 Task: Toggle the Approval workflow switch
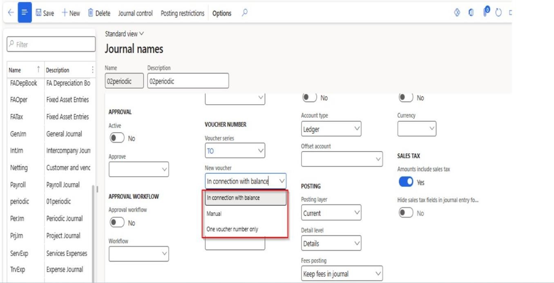pos(116,223)
